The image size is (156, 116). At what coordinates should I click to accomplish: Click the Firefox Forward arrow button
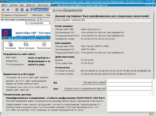coord(8,10)
